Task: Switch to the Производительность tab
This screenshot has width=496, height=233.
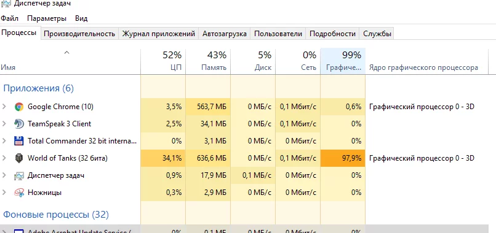Action: tap(79, 34)
